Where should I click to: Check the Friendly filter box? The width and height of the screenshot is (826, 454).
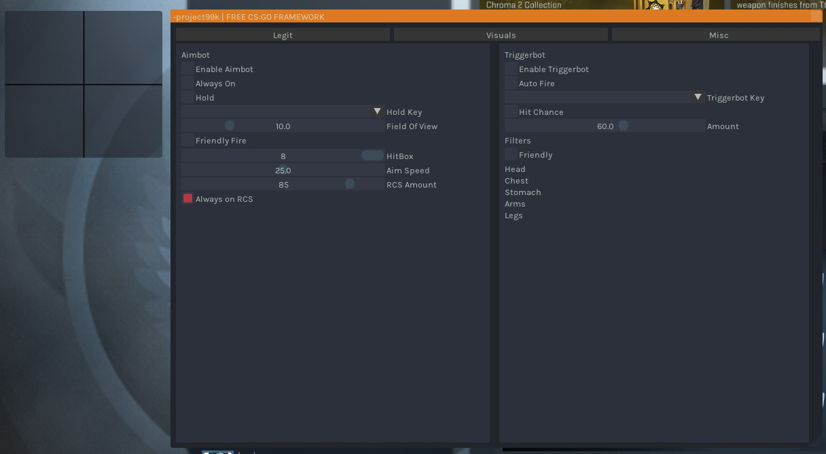click(x=511, y=154)
